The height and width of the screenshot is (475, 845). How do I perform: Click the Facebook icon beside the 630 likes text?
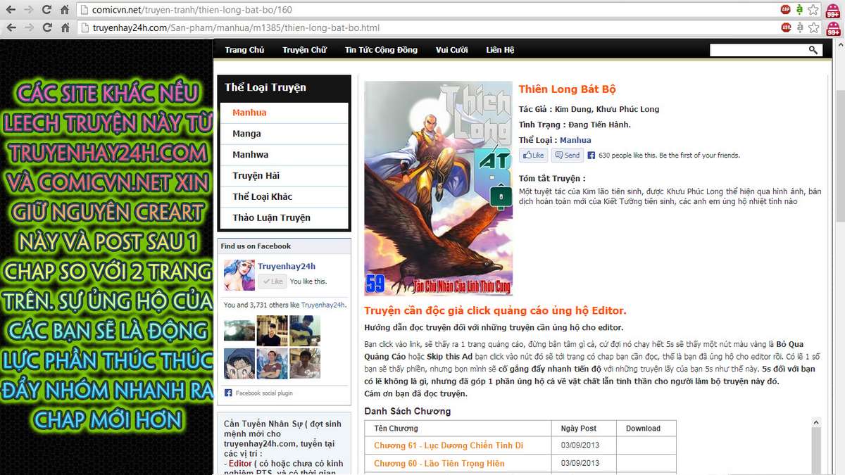(591, 156)
